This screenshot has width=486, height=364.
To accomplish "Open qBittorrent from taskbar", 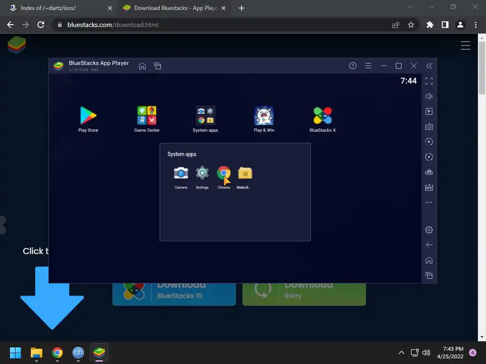I will pos(78,353).
